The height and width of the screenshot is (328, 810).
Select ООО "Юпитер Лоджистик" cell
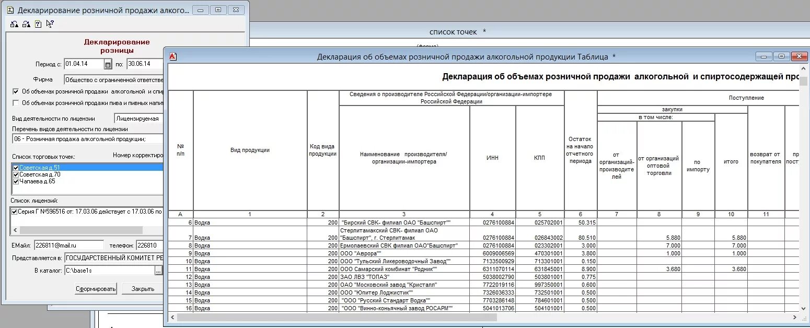coord(404,292)
